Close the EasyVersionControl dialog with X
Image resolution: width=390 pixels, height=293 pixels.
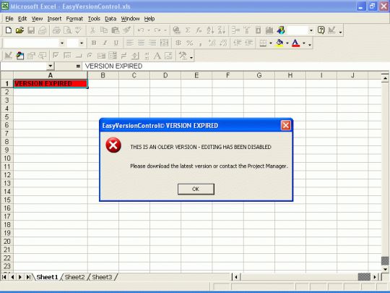point(285,125)
